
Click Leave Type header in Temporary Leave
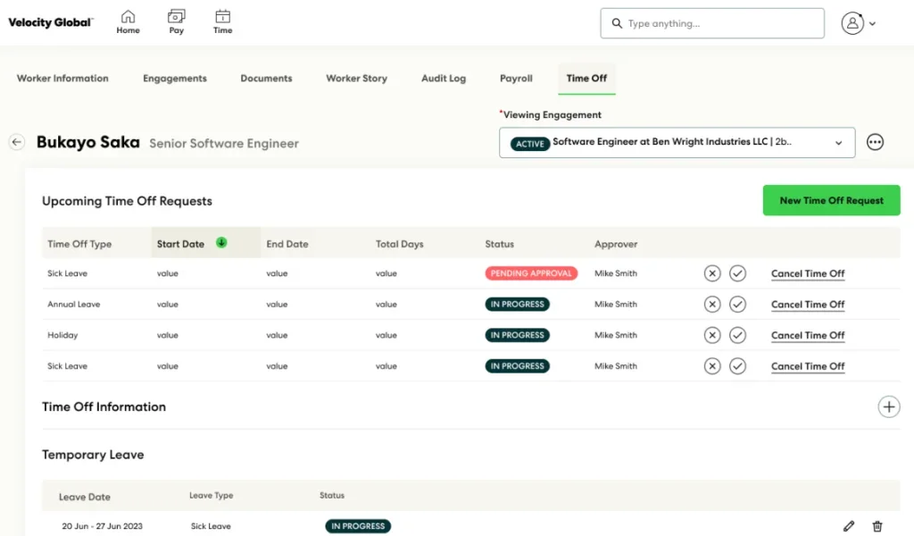click(x=211, y=495)
